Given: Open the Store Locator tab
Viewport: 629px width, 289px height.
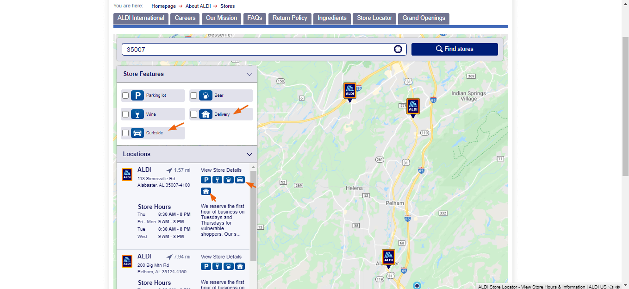Looking at the screenshot, I should pos(374,19).
